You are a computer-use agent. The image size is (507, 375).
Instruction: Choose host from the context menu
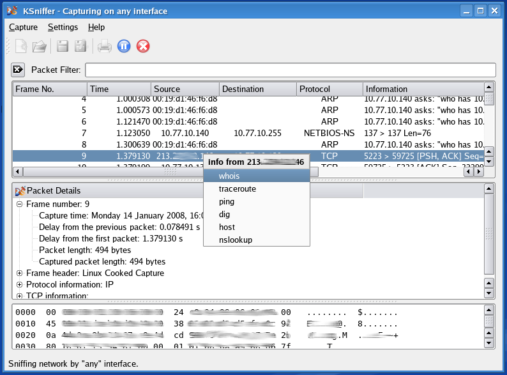pyautogui.click(x=257, y=227)
